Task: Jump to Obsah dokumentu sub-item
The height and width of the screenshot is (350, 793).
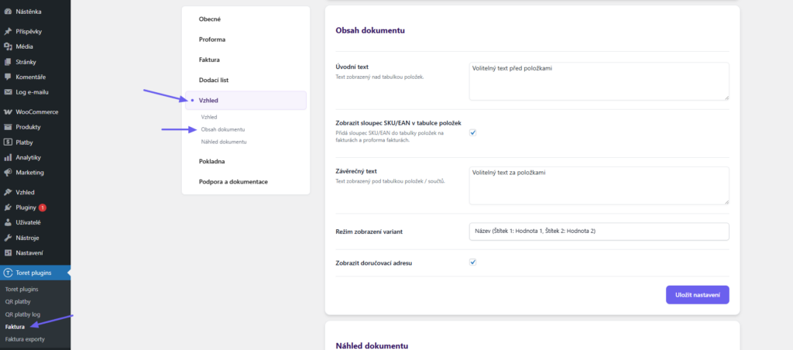Action: [222, 129]
